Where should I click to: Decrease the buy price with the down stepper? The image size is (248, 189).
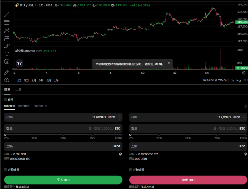click(x=120, y=119)
